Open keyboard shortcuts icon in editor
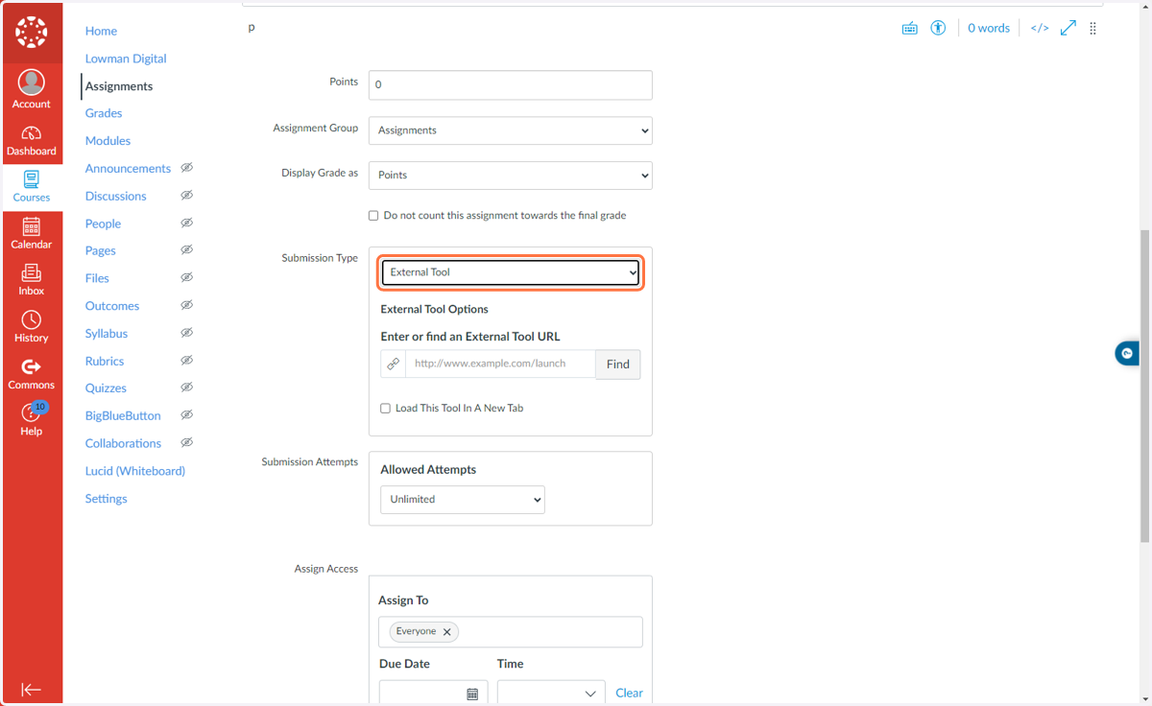 [909, 29]
